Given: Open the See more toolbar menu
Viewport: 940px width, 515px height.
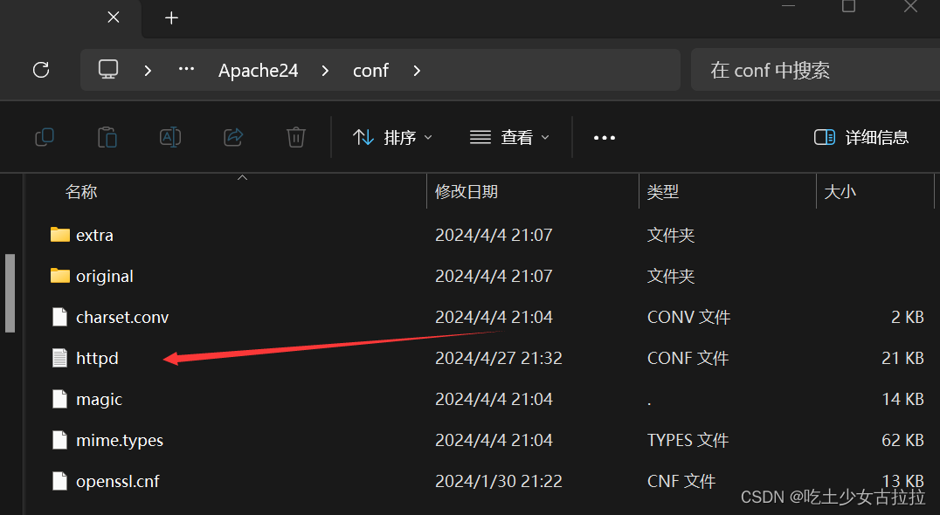Looking at the screenshot, I should [x=605, y=137].
